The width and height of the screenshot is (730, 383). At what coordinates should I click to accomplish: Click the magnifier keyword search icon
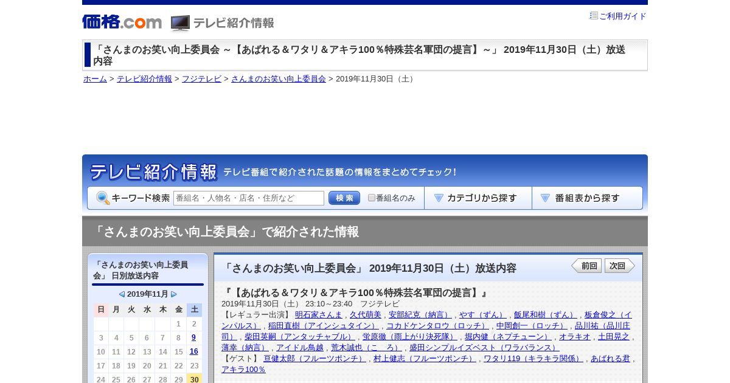(x=103, y=198)
